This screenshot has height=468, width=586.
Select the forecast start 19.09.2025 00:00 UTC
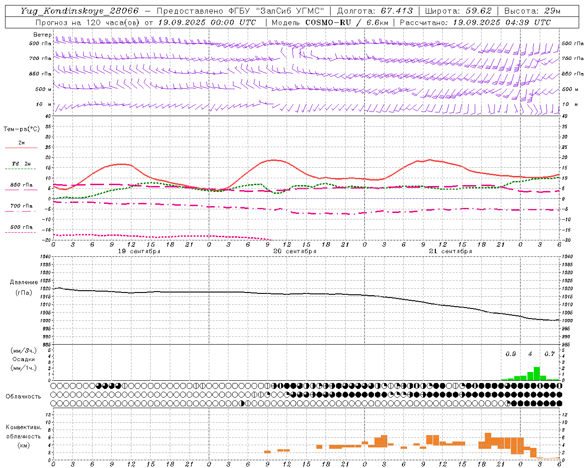pos(207,22)
